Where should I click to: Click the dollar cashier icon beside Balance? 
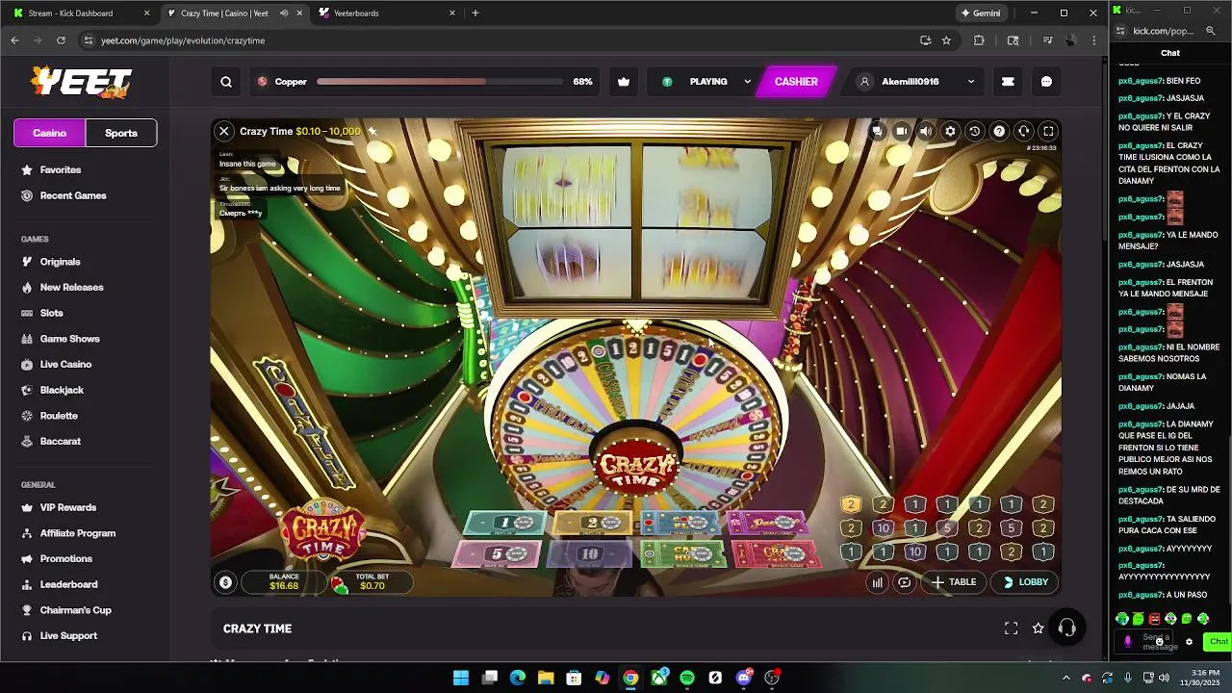point(225,582)
